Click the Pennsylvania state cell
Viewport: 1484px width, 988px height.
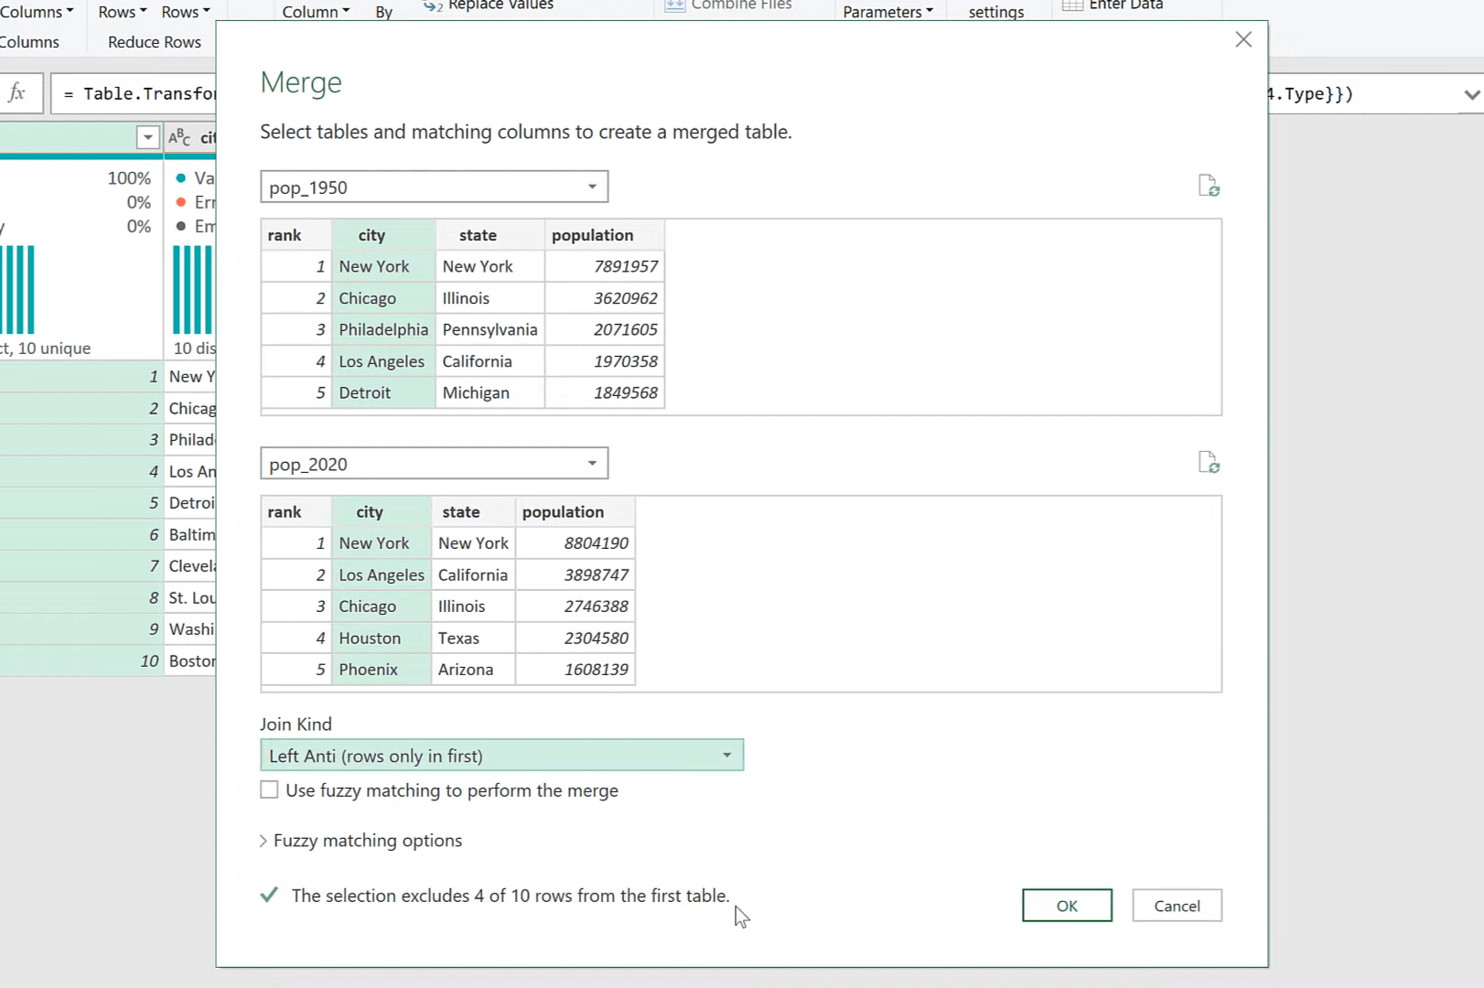(x=489, y=329)
